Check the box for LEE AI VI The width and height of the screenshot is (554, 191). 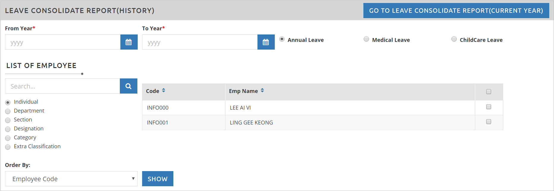pos(489,107)
